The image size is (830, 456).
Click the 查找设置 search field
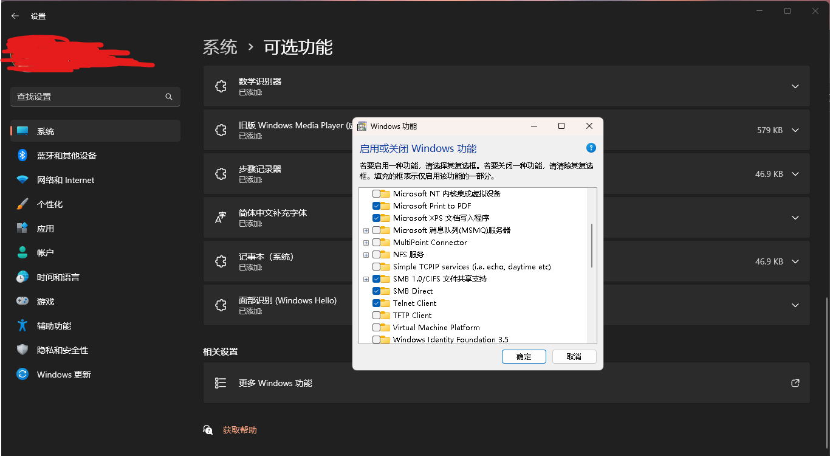click(95, 97)
